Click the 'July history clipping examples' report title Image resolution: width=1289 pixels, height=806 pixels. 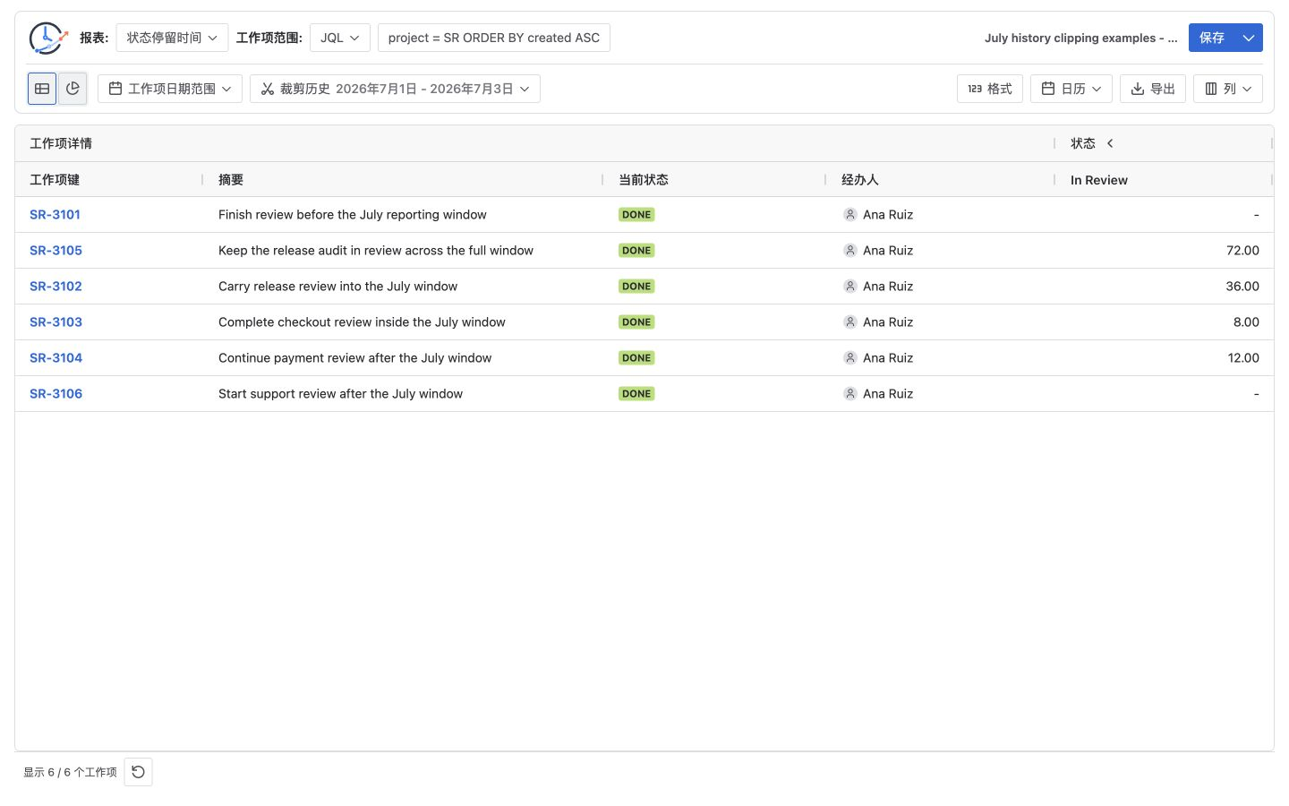pyautogui.click(x=1081, y=38)
